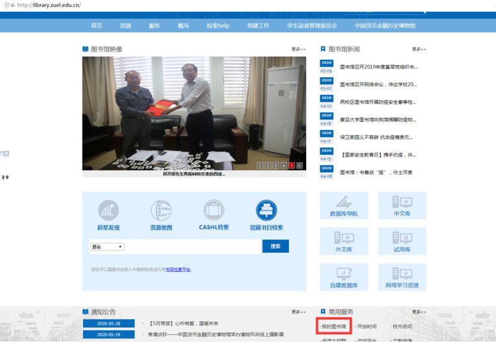Open the 数据库导航 tile

click(x=344, y=205)
